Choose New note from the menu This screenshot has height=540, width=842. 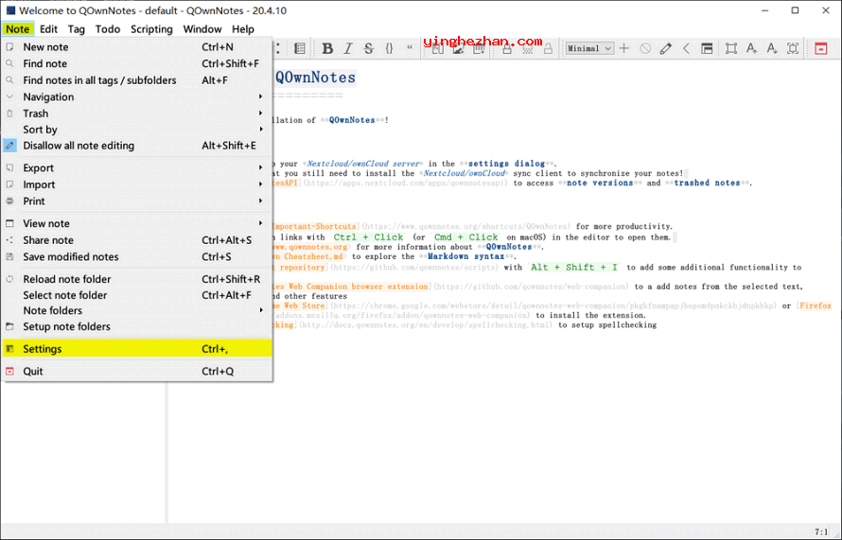coord(137,46)
